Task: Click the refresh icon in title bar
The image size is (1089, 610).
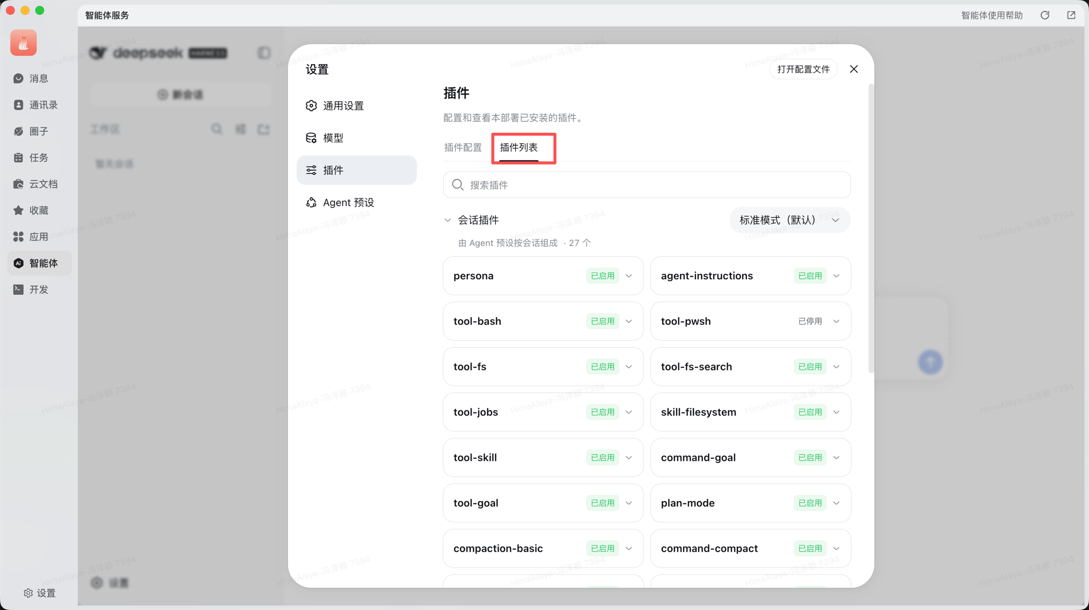Action: pyautogui.click(x=1044, y=15)
